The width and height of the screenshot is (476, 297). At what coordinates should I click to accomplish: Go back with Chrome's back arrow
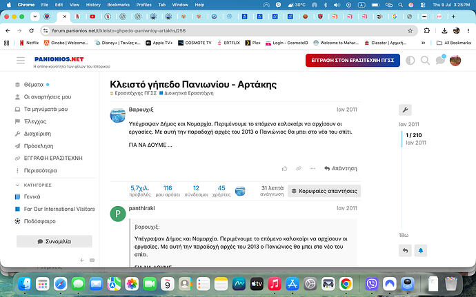click(8, 30)
